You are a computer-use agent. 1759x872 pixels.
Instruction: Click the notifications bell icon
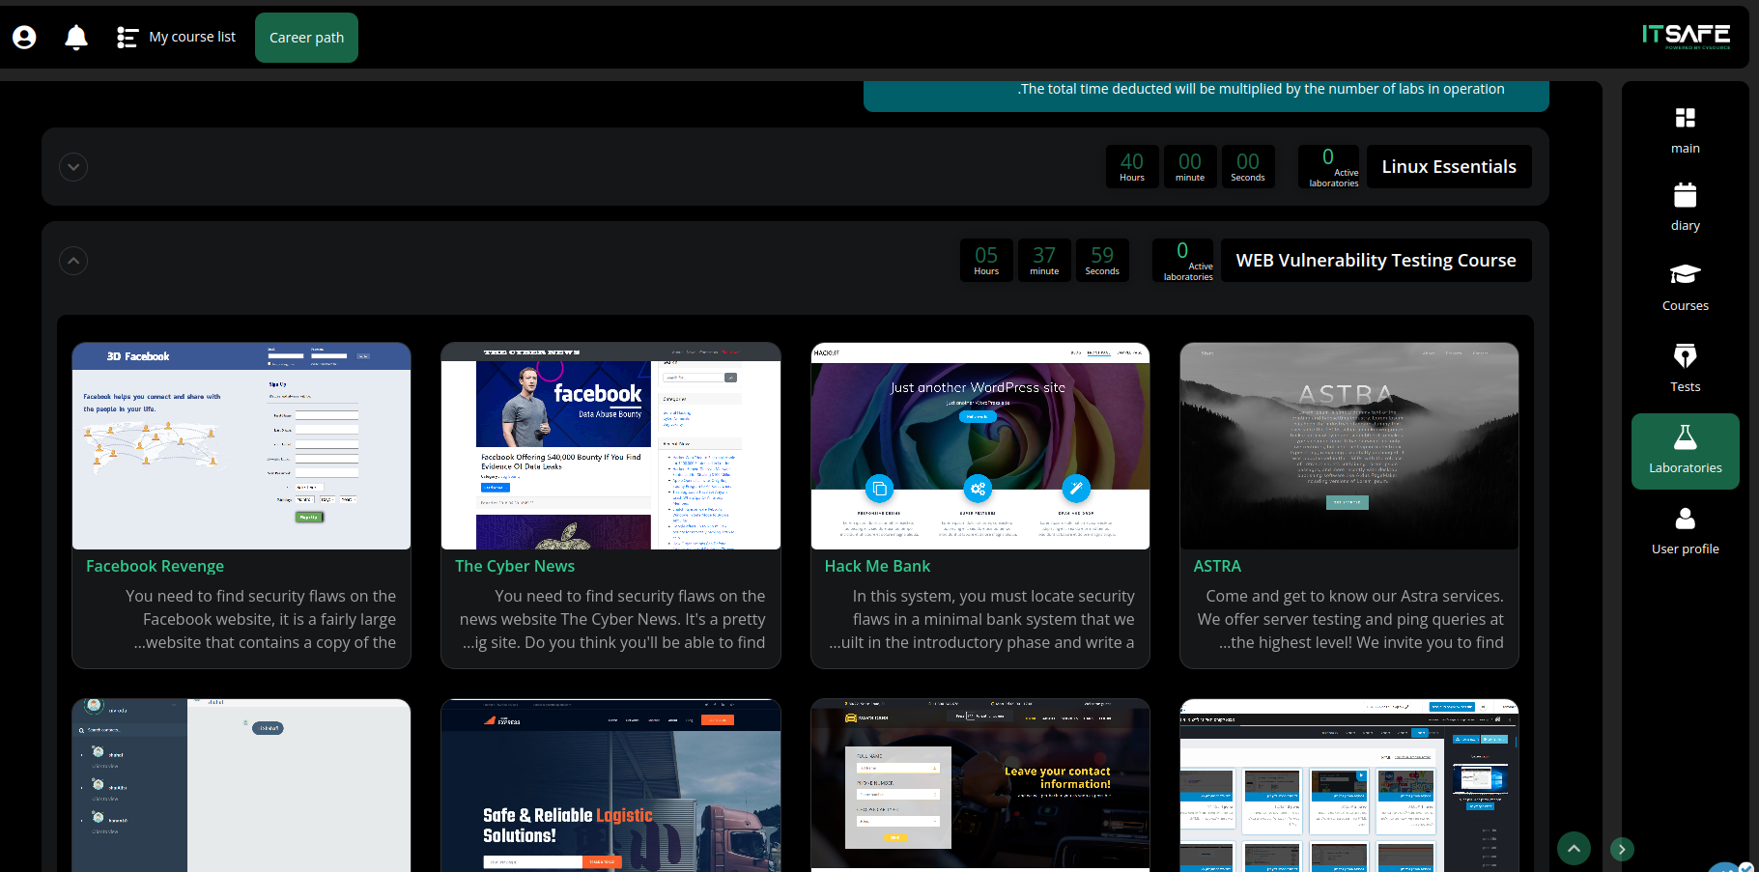(x=76, y=38)
